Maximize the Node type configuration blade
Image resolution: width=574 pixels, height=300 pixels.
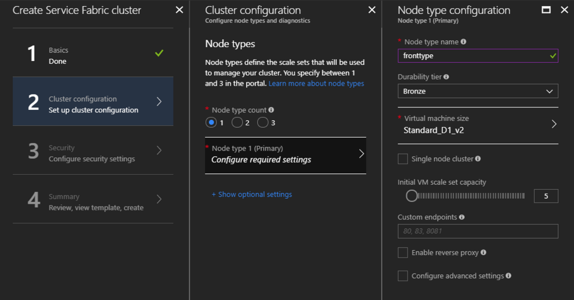tap(546, 10)
